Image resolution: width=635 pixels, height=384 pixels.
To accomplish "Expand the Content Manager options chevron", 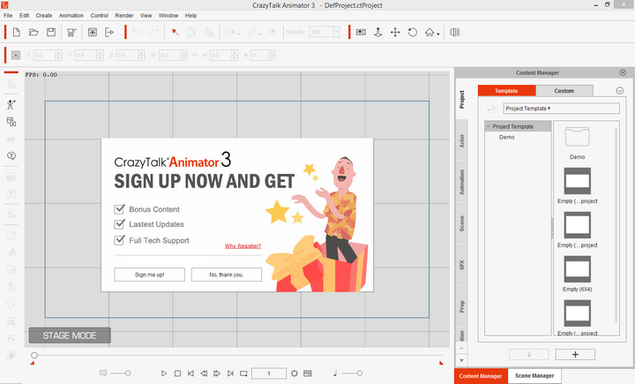I will (x=620, y=91).
